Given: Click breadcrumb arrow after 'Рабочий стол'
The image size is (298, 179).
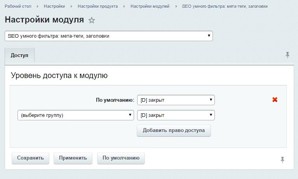Looking at the screenshot, I should click(38, 7).
